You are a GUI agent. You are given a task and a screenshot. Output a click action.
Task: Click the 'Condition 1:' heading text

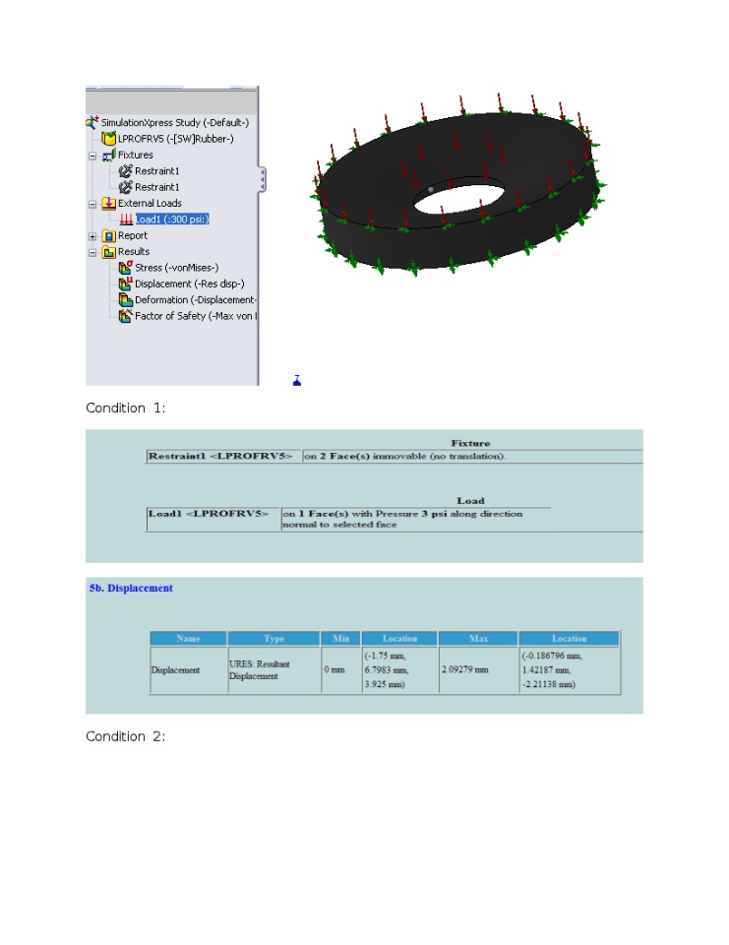point(125,408)
